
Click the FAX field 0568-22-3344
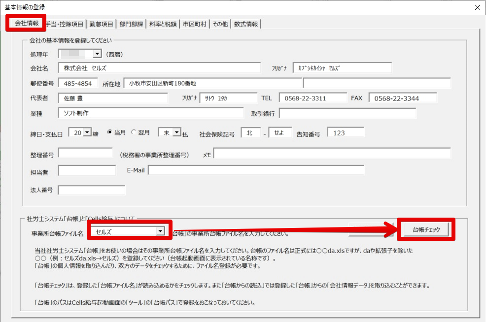click(x=403, y=98)
